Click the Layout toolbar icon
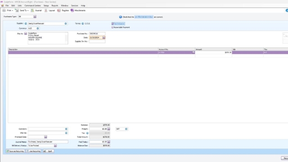The width and height of the screenshot is (288, 162). tap(46, 10)
